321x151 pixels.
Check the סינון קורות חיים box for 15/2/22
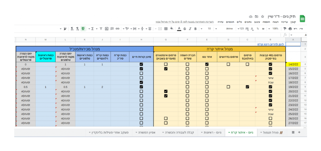coord(141,69)
